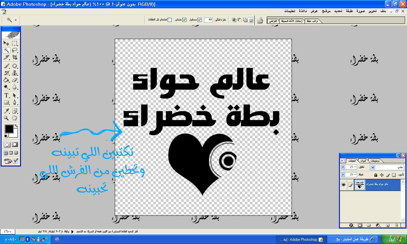Select the Lasso tool
The image size is (407, 244).
(x=15, y=50)
